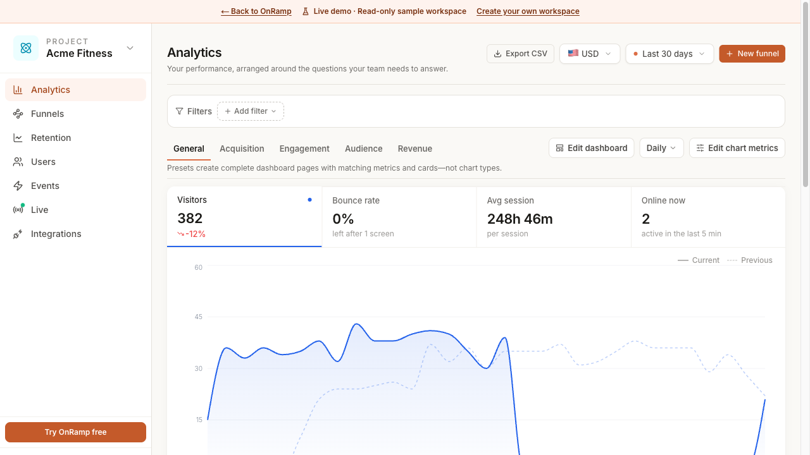Viewport: 810px width, 455px height.
Task: Click the US flag currency icon
Action: [x=573, y=54]
